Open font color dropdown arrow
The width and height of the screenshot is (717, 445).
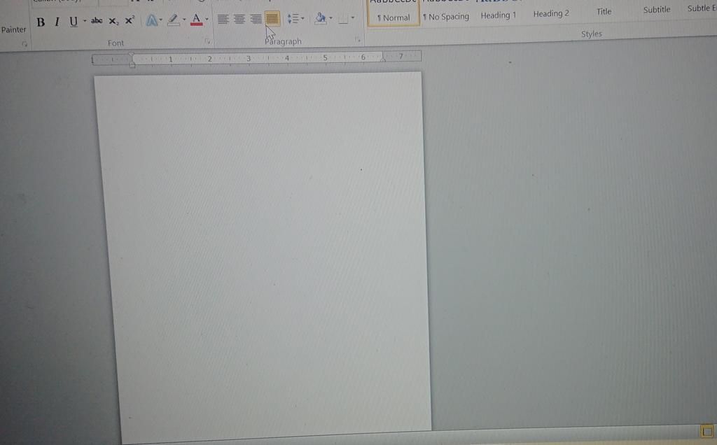tap(207, 19)
